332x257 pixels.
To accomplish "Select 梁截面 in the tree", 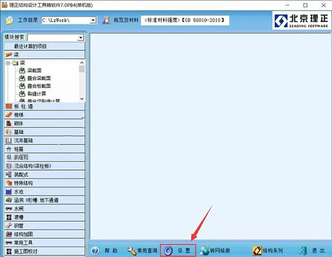I will (x=35, y=71).
